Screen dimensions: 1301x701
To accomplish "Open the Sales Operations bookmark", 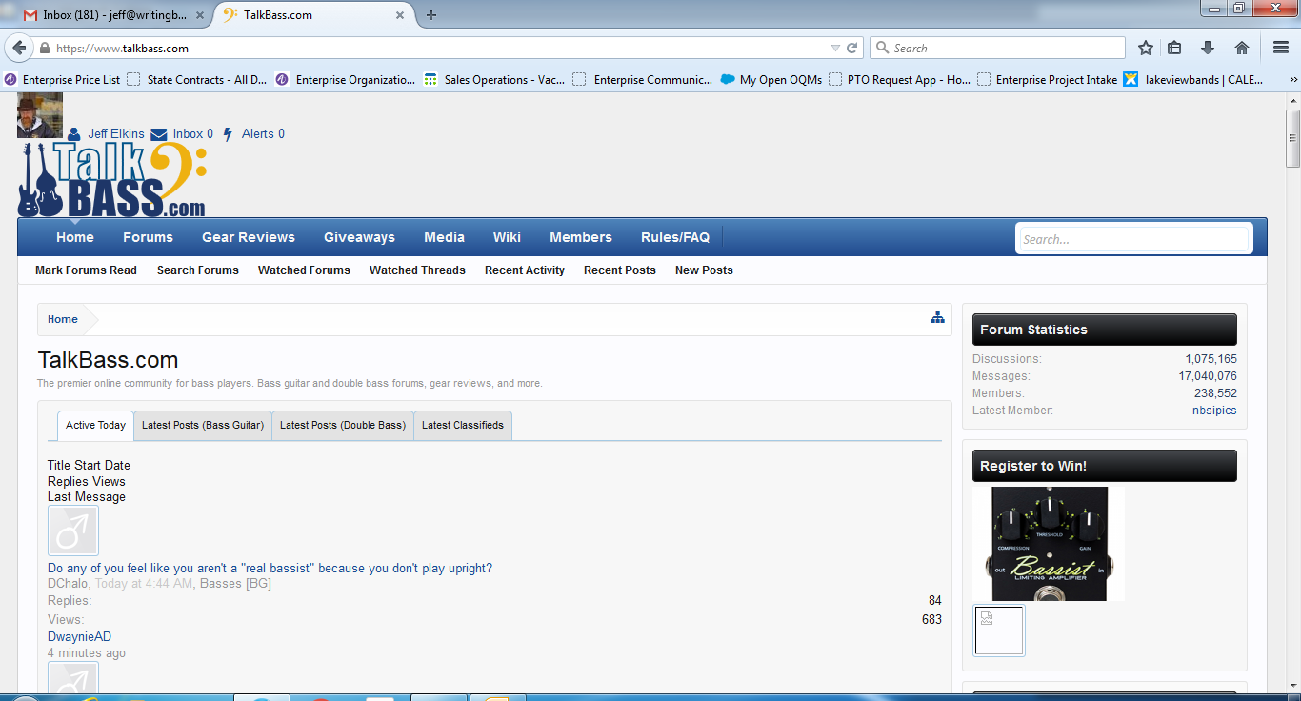I will coord(494,80).
